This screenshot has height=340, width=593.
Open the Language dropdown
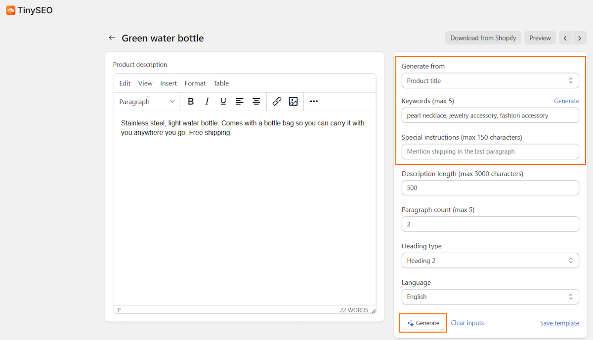coord(490,297)
